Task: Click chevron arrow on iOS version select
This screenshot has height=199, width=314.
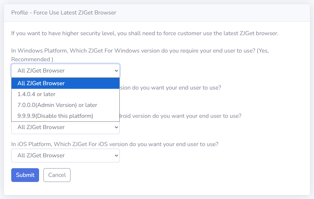Action: coord(116,156)
